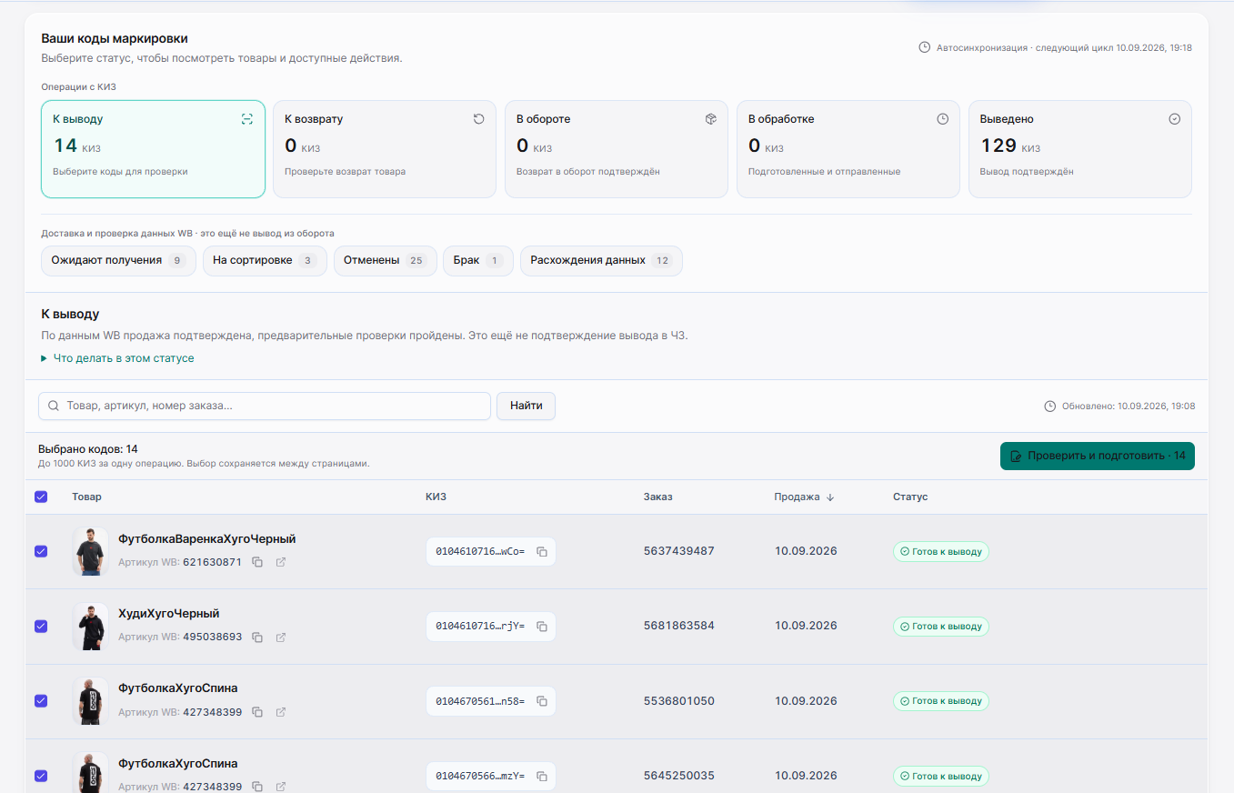The image size is (1234, 793).
Task: Select the В обработке status card
Action: [848, 149]
